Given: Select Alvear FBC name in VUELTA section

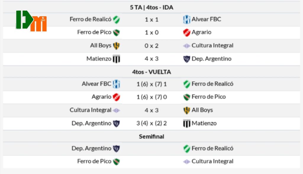Looking at the screenshot, I should click(96, 84).
